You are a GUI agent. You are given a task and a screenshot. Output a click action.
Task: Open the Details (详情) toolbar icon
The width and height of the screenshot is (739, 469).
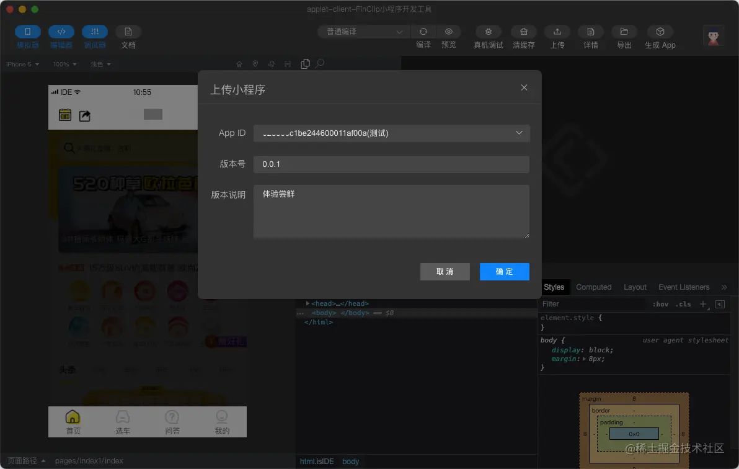coord(590,32)
